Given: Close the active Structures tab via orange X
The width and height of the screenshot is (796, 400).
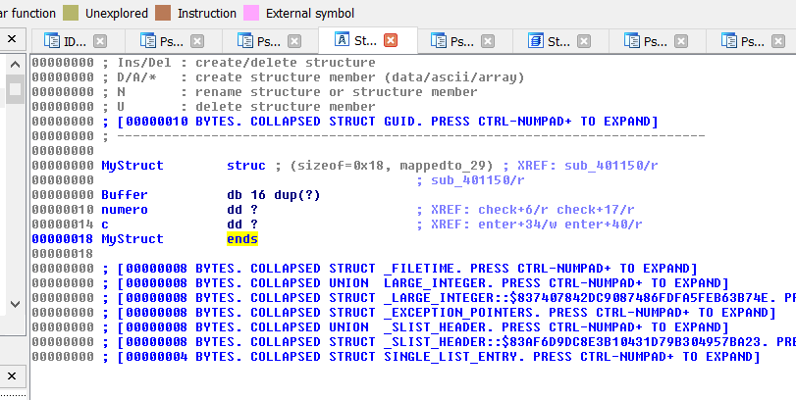Looking at the screenshot, I should [391, 41].
